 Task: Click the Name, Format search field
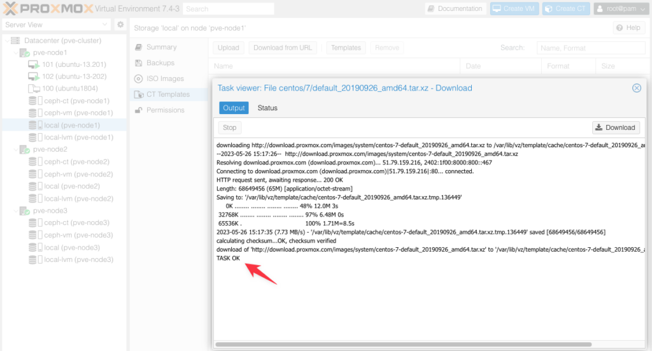(x=591, y=48)
